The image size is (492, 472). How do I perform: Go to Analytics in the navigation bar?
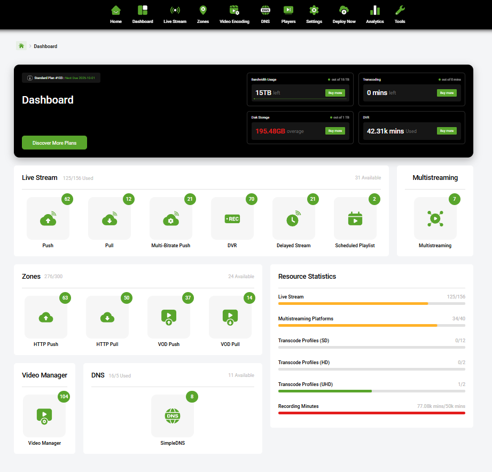[x=374, y=13]
